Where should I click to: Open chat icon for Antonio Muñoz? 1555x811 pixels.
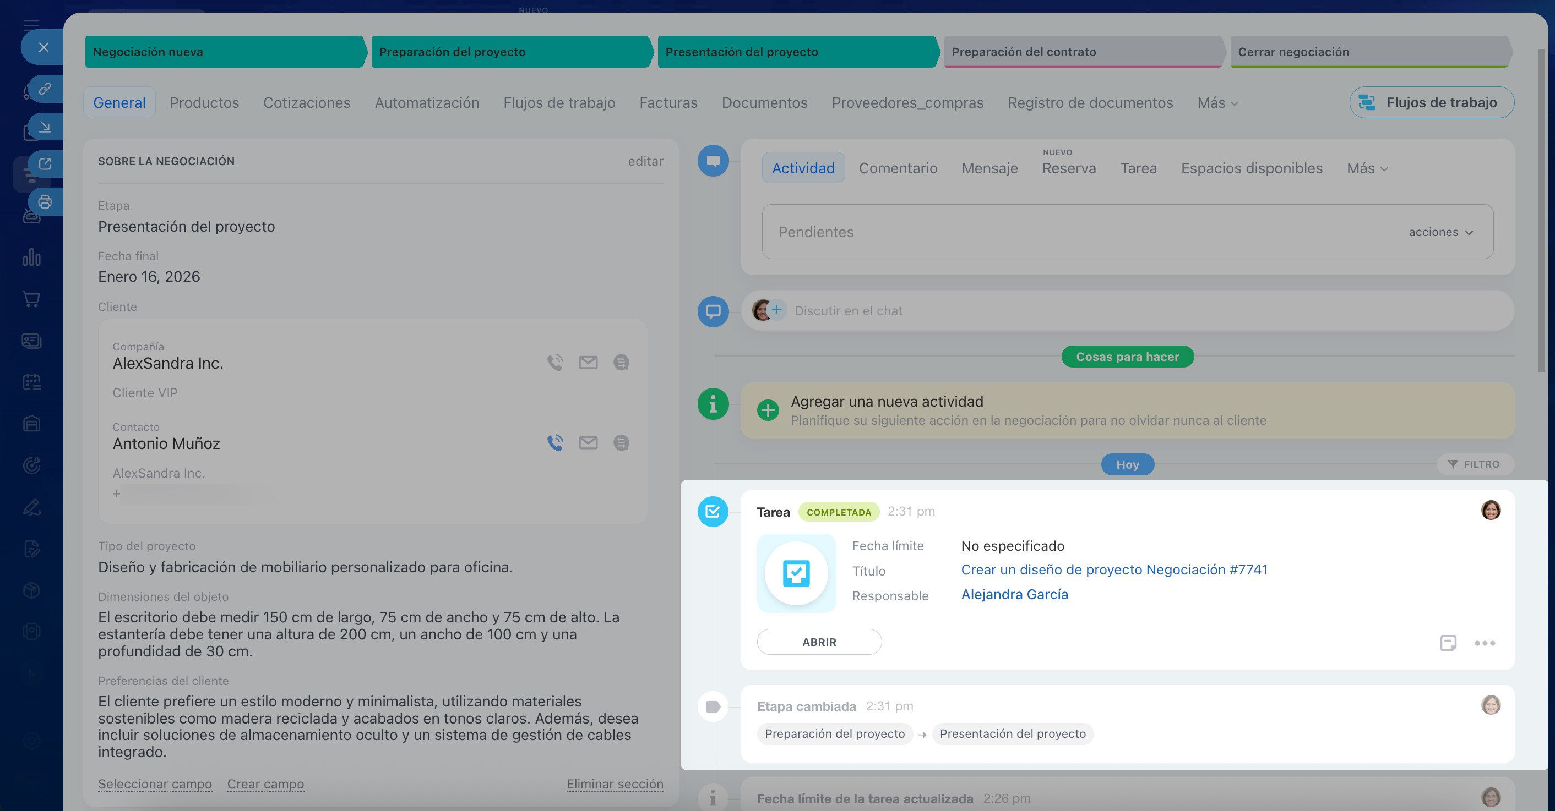coord(621,442)
